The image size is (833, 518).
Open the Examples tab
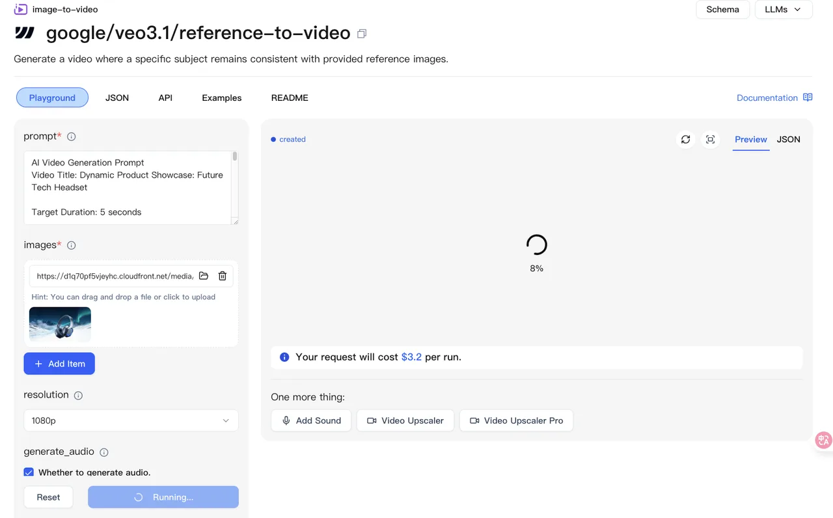(x=222, y=98)
